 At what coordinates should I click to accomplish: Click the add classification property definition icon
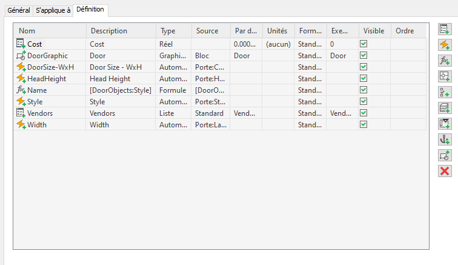[445, 92]
